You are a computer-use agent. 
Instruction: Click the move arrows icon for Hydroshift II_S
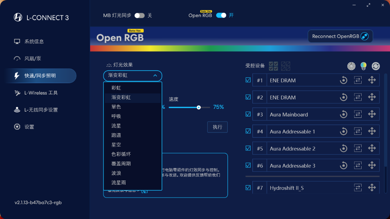(x=372, y=188)
